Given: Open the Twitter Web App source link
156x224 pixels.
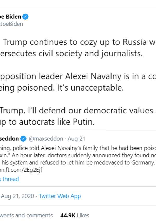Looking at the screenshot, I should pyautogui.click(x=60, y=196).
